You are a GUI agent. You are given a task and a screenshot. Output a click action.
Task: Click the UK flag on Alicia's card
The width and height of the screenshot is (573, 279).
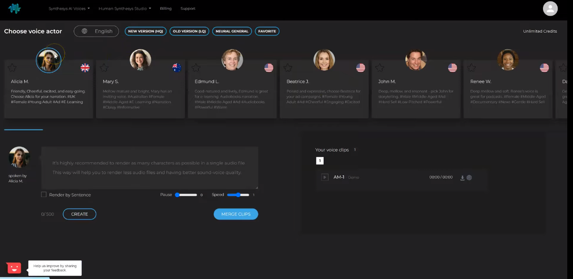pyautogui.click(x=85, y=68)
